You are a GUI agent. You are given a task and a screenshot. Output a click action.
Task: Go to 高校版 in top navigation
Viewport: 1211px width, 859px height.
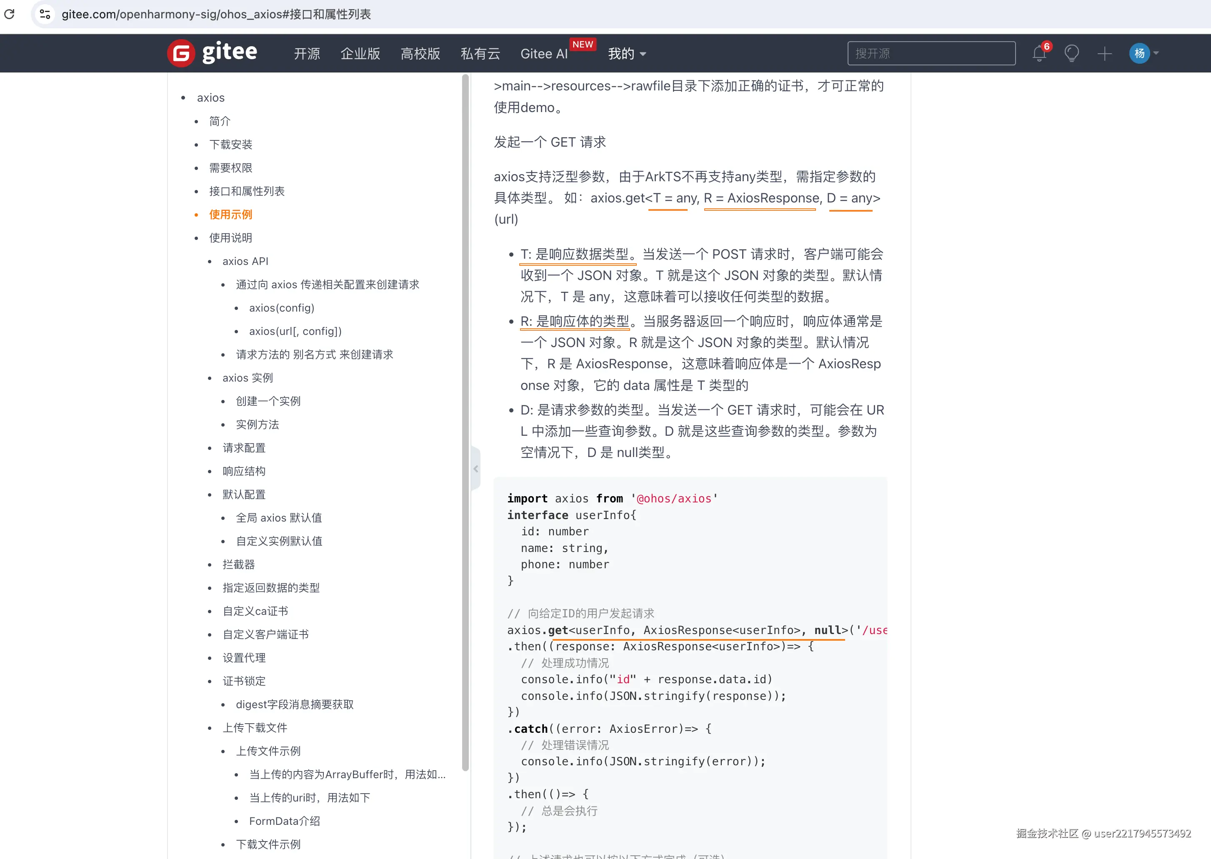coord(420,53)
